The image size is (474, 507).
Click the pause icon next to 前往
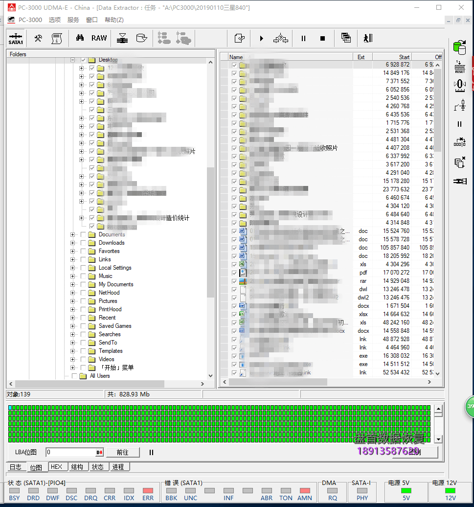(x=151, y=452)
